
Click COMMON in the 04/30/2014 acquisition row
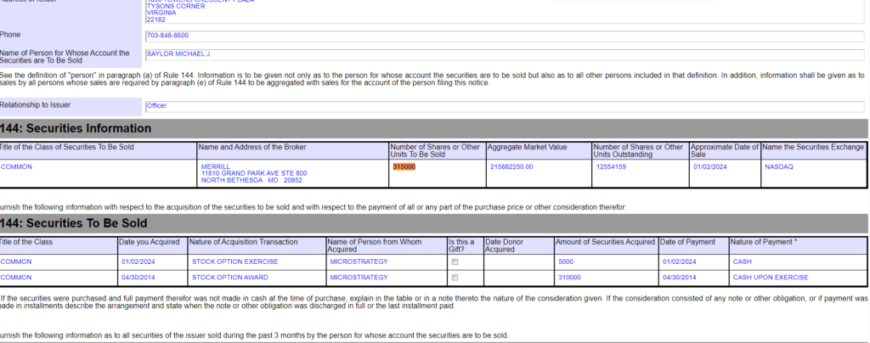tap(16, 277)
